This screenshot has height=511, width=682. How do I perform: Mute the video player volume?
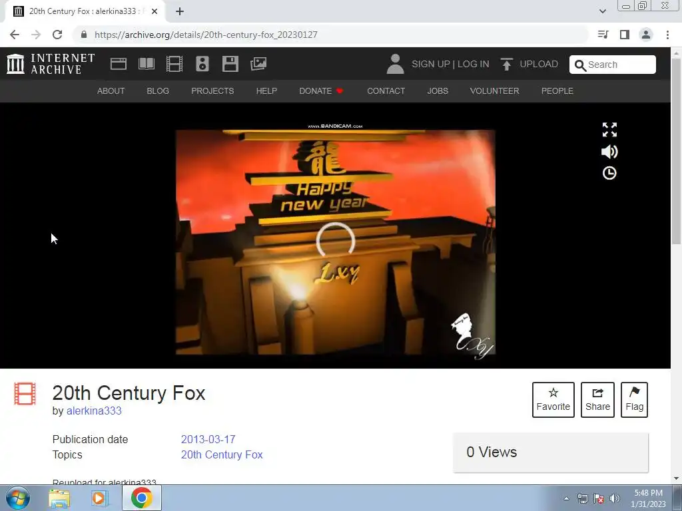point(609,151)
